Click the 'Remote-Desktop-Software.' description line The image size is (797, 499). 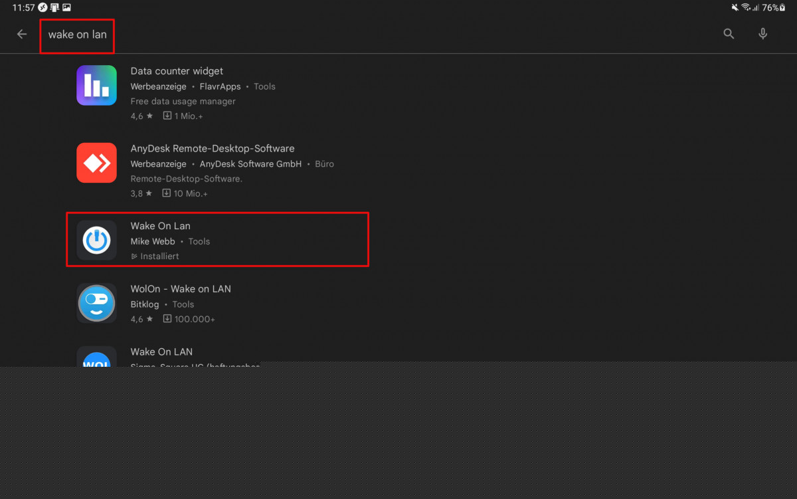(187, 179)
